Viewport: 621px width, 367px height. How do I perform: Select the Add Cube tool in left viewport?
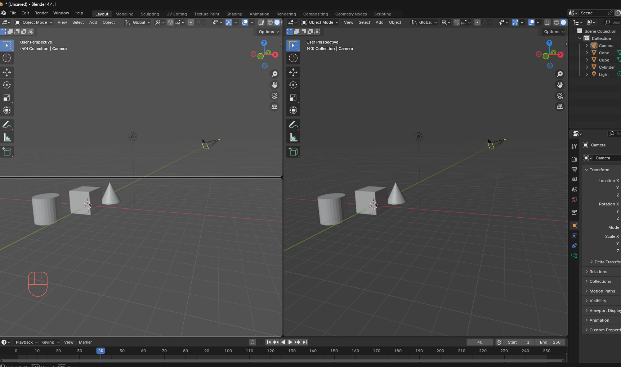click(7, 151)
